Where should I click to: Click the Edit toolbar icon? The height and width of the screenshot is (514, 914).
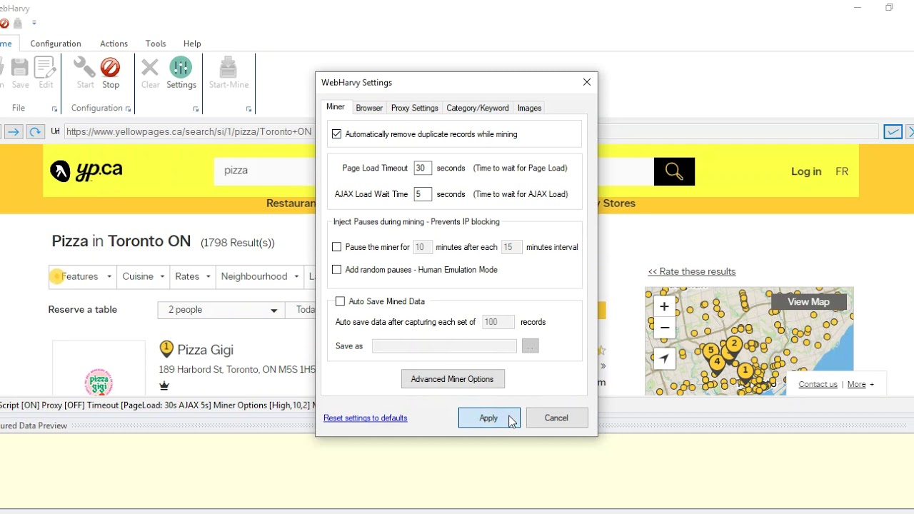[46, 74]
